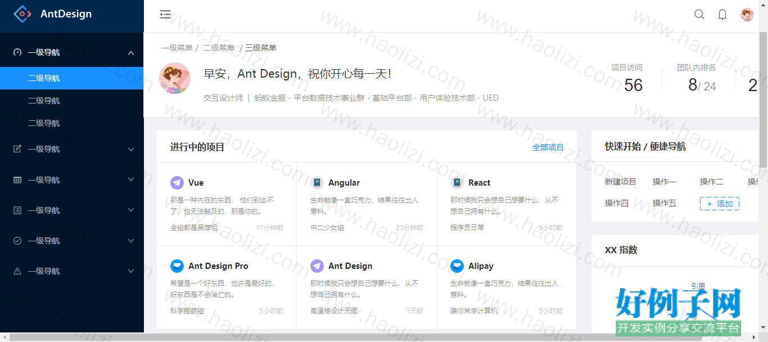Viewport: 768px width, 342px height.
Task: Select the third 二级导航 submenu item
Action: [x=72, y=123]
